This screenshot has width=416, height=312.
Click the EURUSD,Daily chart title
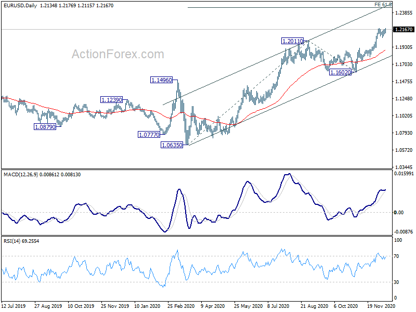click(20, 6)
